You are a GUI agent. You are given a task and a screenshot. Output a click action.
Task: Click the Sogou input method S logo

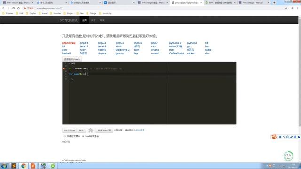(274, 137)
